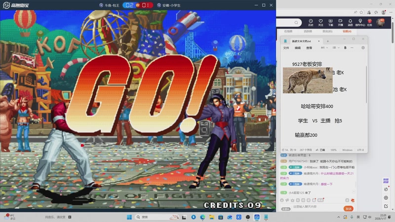Open the notification center bell icon

point(390,217)
